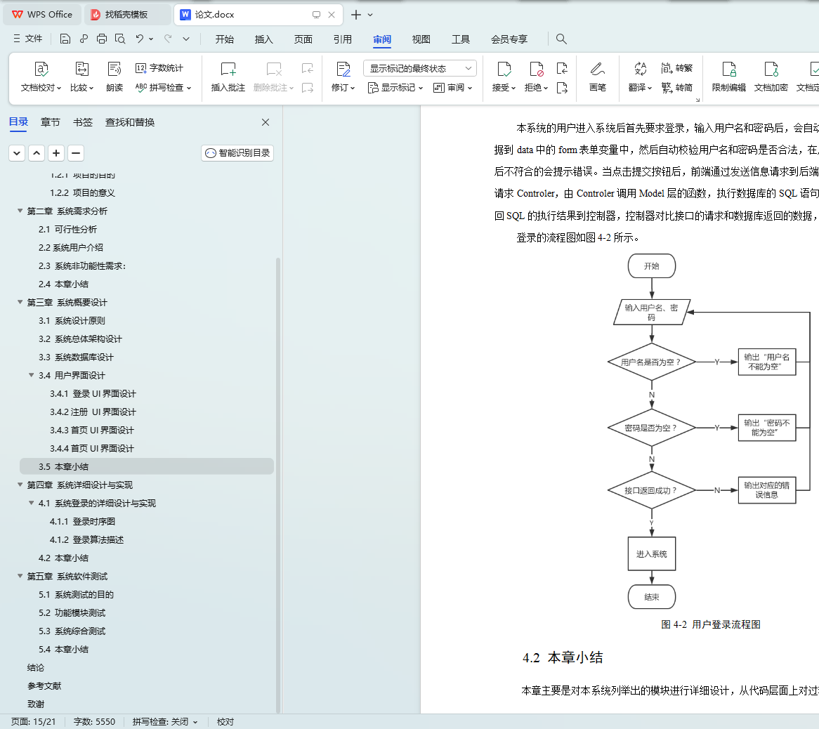Screen dimensions: 819x729
Task: Click 文档加密 icon
Action: [x=771, y=70]
